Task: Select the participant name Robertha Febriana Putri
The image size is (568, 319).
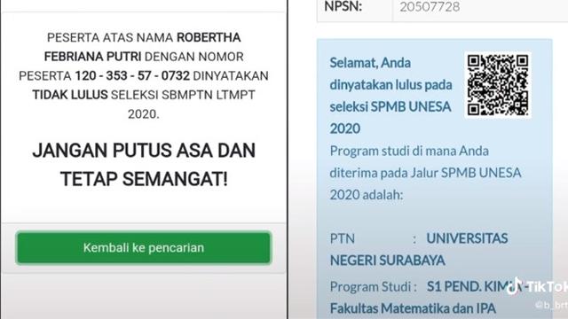Action: click(144, 47)
